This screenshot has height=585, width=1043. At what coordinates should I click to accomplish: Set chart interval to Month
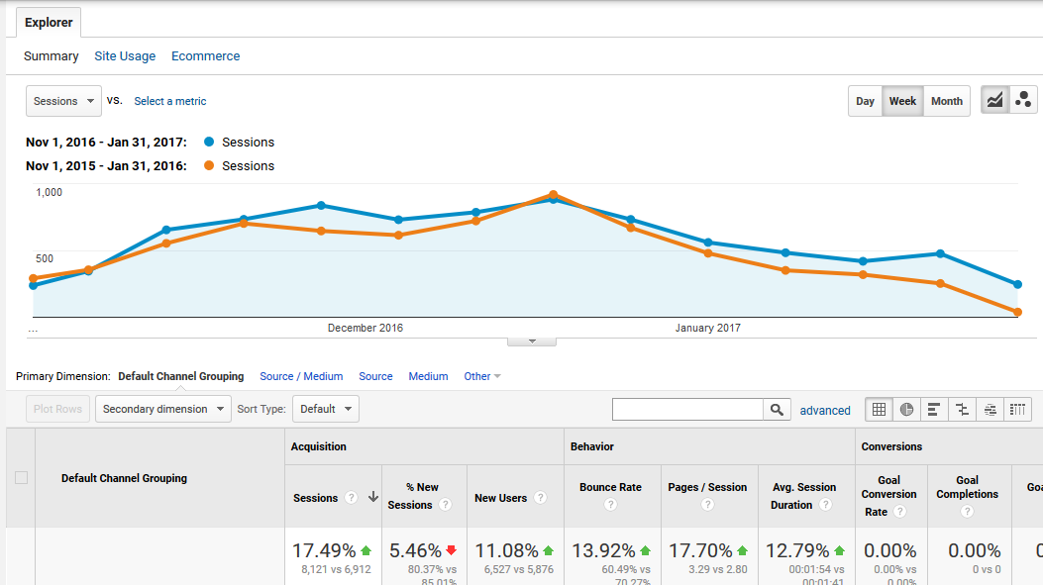(x=946, y=101)
